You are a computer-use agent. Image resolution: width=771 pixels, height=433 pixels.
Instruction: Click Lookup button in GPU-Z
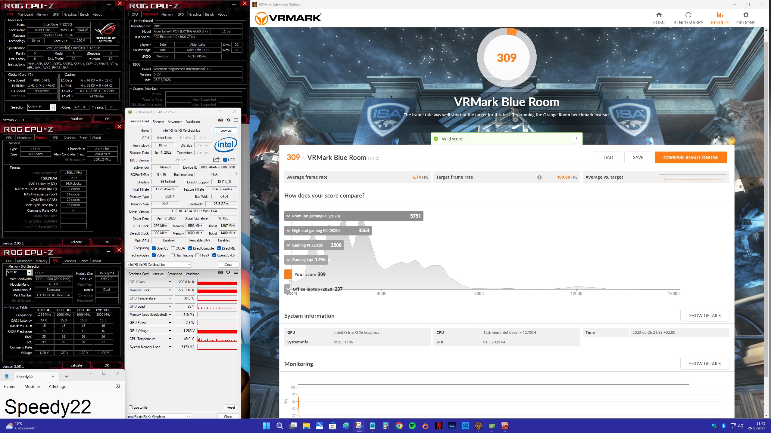pos(226,131)
